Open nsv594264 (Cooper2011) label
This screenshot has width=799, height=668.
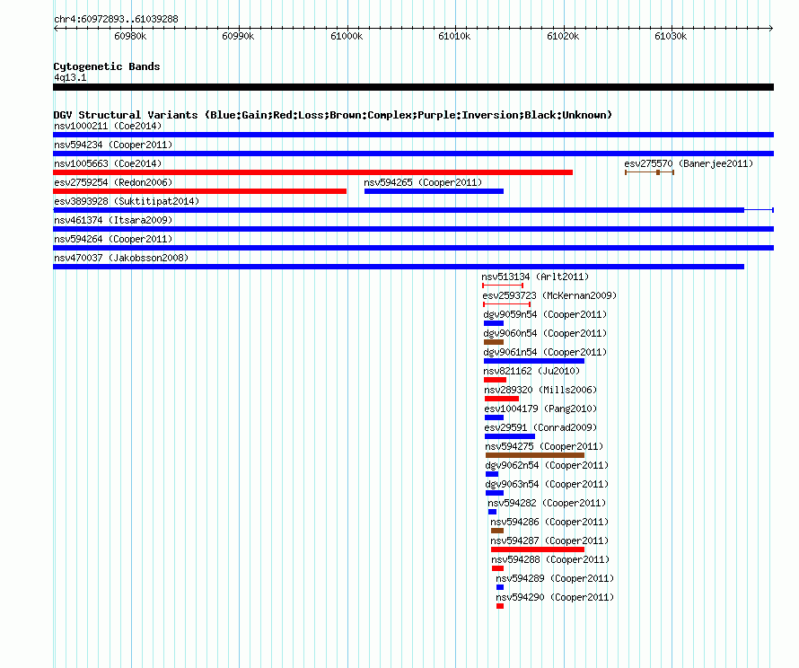tap(113, 239)
